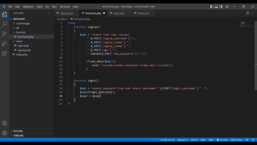Expand the OUTLINE section
Viewport: 257px width, 145px height.
pyautogui.click(x=32, y=131)
